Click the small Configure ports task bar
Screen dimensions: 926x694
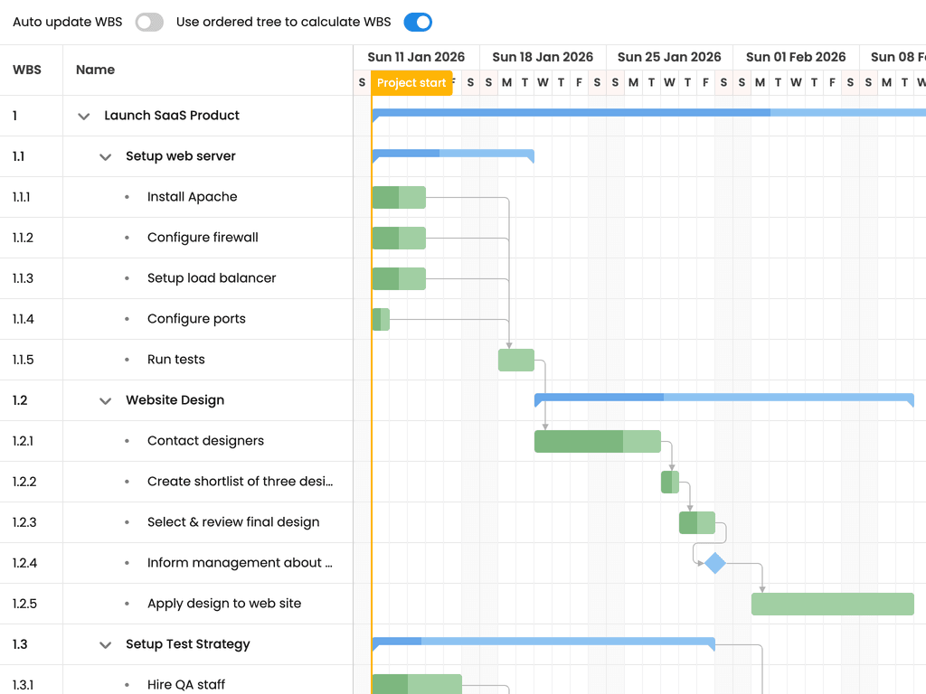pyautogui.click(x=381, y=319)
